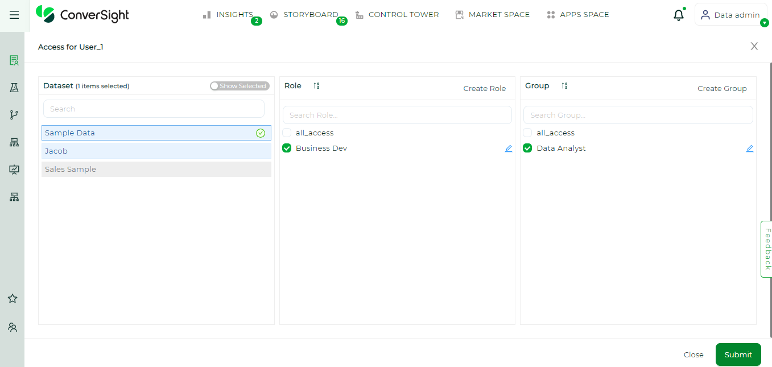Click the Role sort order control
The image size is (772, 367).
coord(316,85)
